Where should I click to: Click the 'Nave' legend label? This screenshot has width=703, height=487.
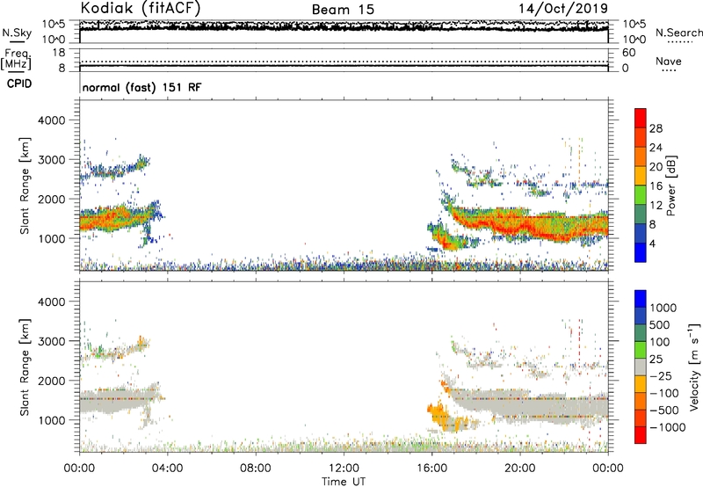(x=669, y=61)
